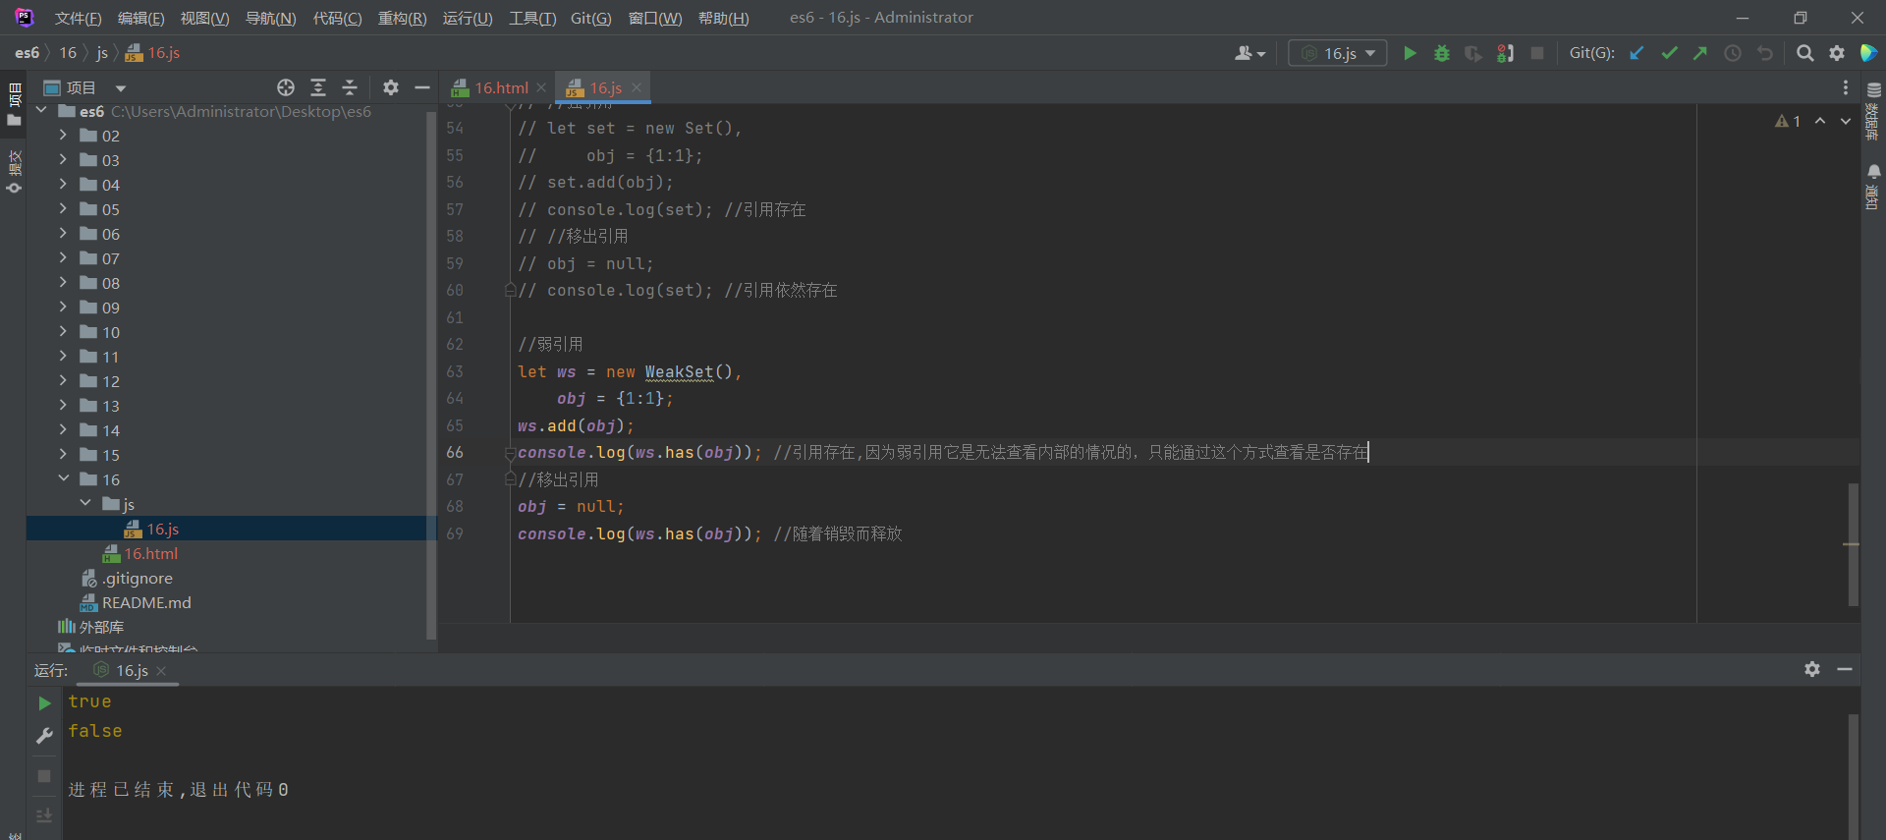Click the disabled stop button in the toolbar
The width and height of the screenshot is (1886, 840).
coord(1537,53)
